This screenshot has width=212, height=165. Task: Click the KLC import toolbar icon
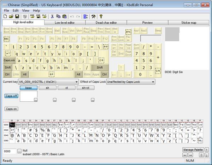[x=44, y=17]
